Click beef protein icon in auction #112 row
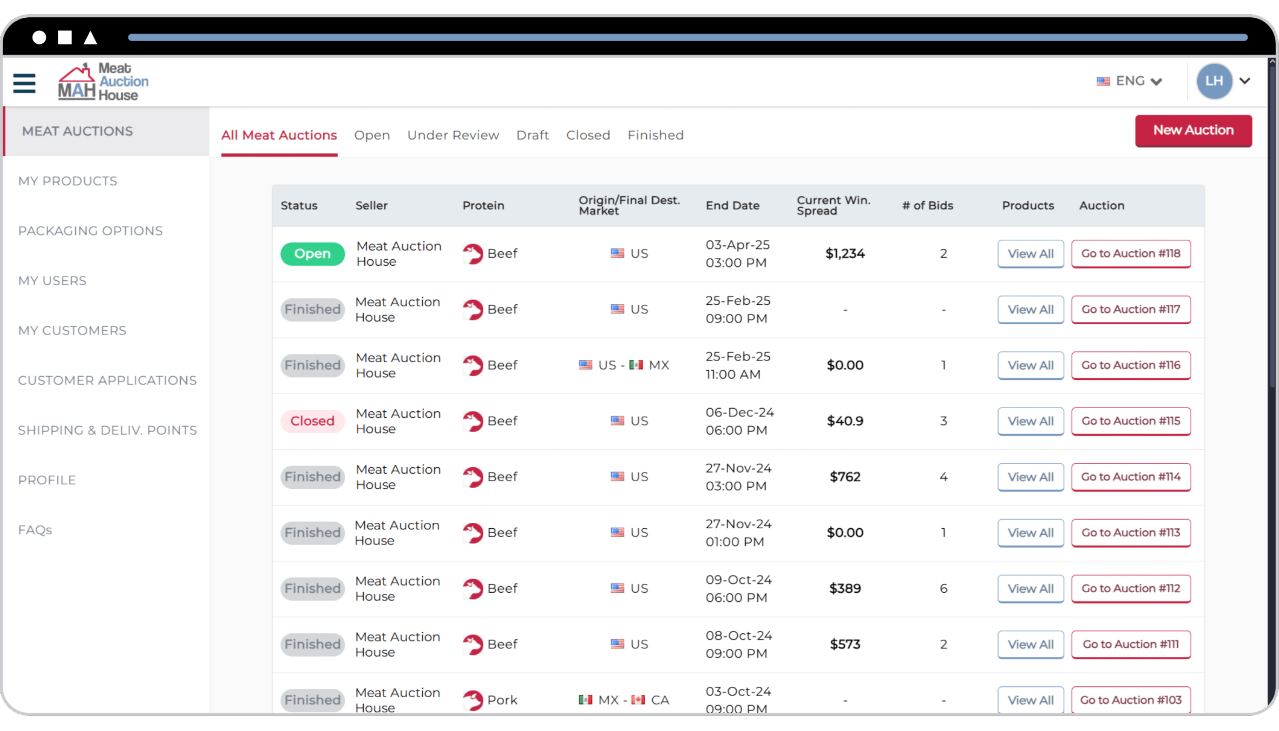Screen dimensions: 1279x731 (472, 588)
